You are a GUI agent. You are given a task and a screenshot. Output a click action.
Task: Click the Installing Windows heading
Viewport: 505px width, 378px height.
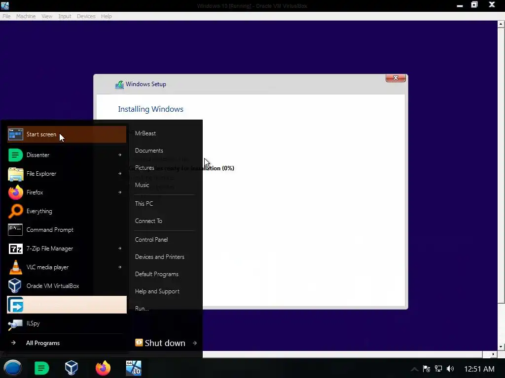(x=150, y=109)
